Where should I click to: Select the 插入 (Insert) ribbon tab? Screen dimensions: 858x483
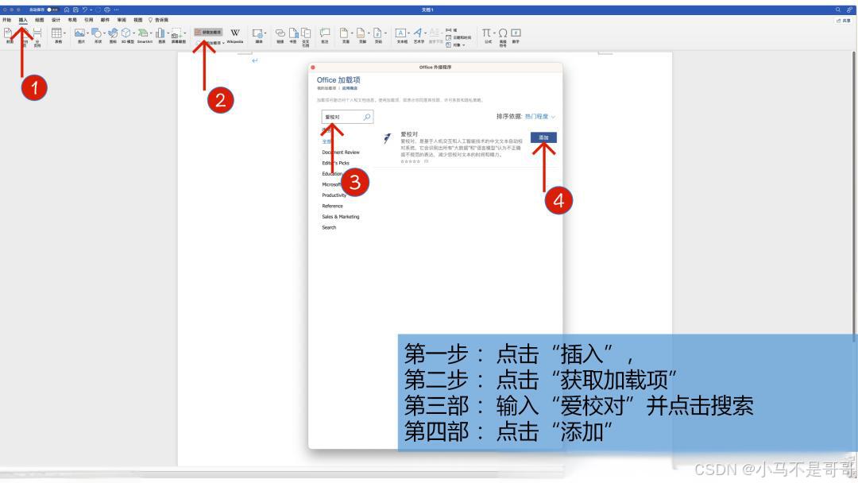[23, 20]
